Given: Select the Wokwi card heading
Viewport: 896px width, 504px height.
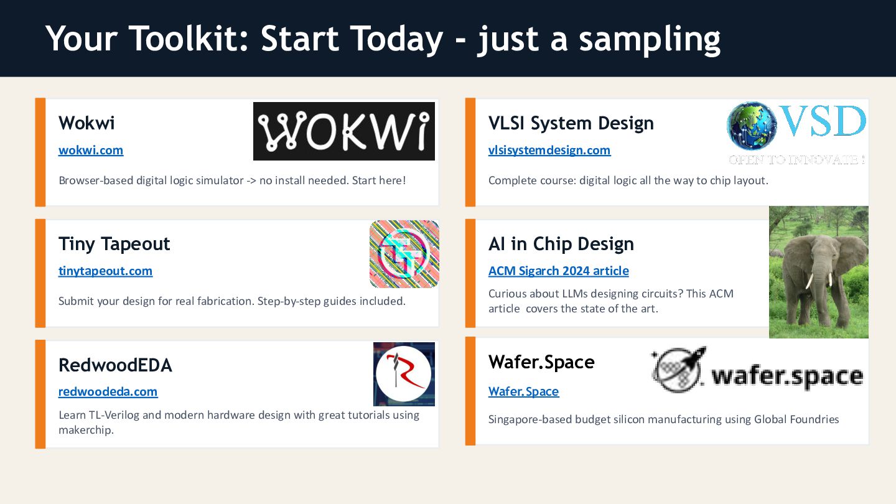Looking at the screenshot, I should coord(86,123).
